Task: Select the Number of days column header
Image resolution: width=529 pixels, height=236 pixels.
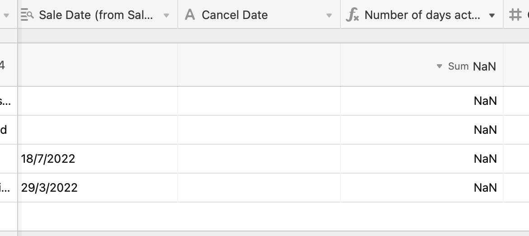Action: click(x=422, y=14)
